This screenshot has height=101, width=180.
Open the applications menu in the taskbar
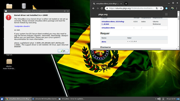click(2, 99)
